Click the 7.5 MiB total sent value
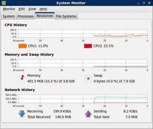 coord(131,117)
